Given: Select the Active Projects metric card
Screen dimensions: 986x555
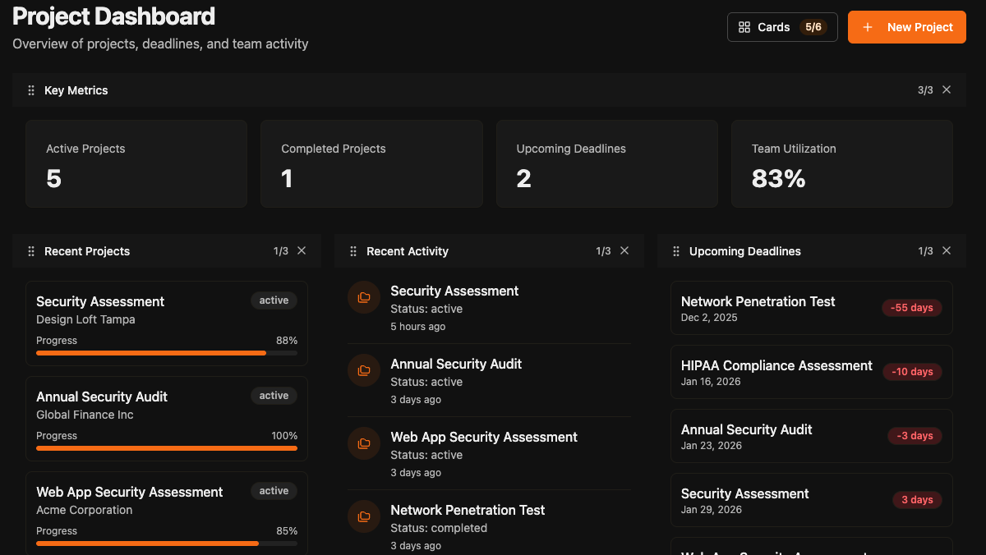Looking at the screenshot, I should [x=136, y=163].
